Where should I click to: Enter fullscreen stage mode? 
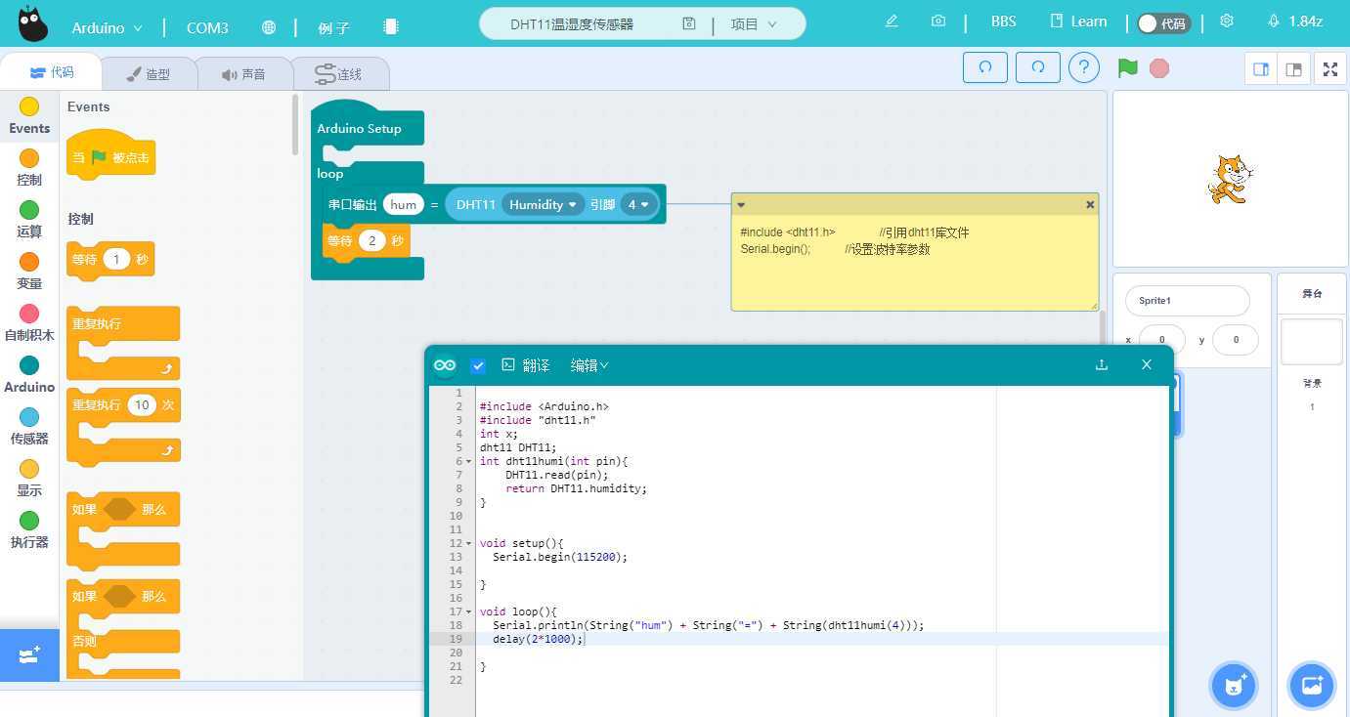tap(1329, 69)
